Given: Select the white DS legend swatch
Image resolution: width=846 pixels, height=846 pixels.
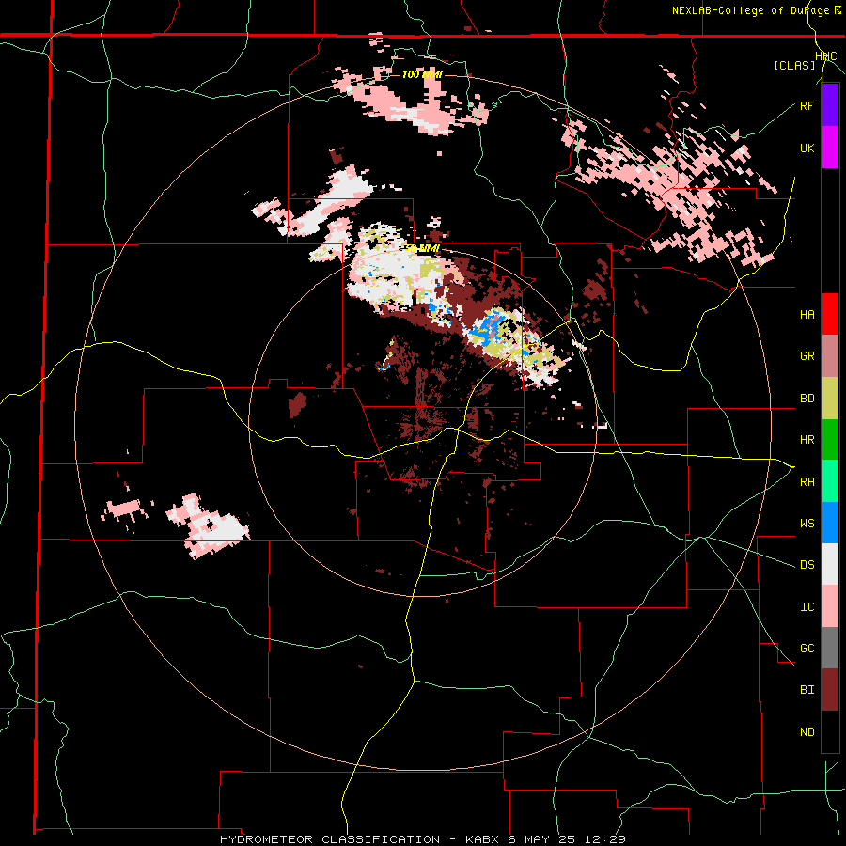Looking at the screenshot, I should (x=830, y=565).
